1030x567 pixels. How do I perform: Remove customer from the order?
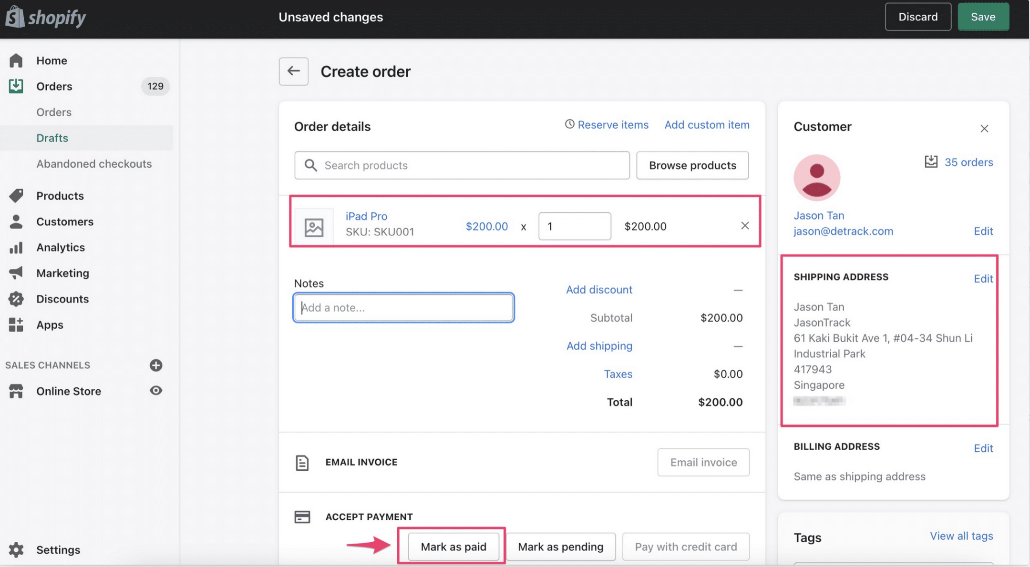tap(984, 129)
